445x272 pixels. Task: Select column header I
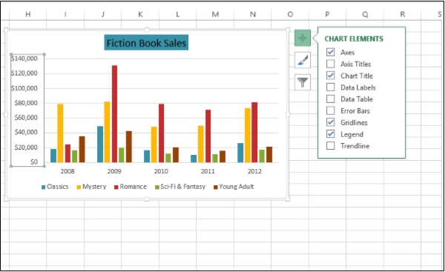click(x=65, y=15)
